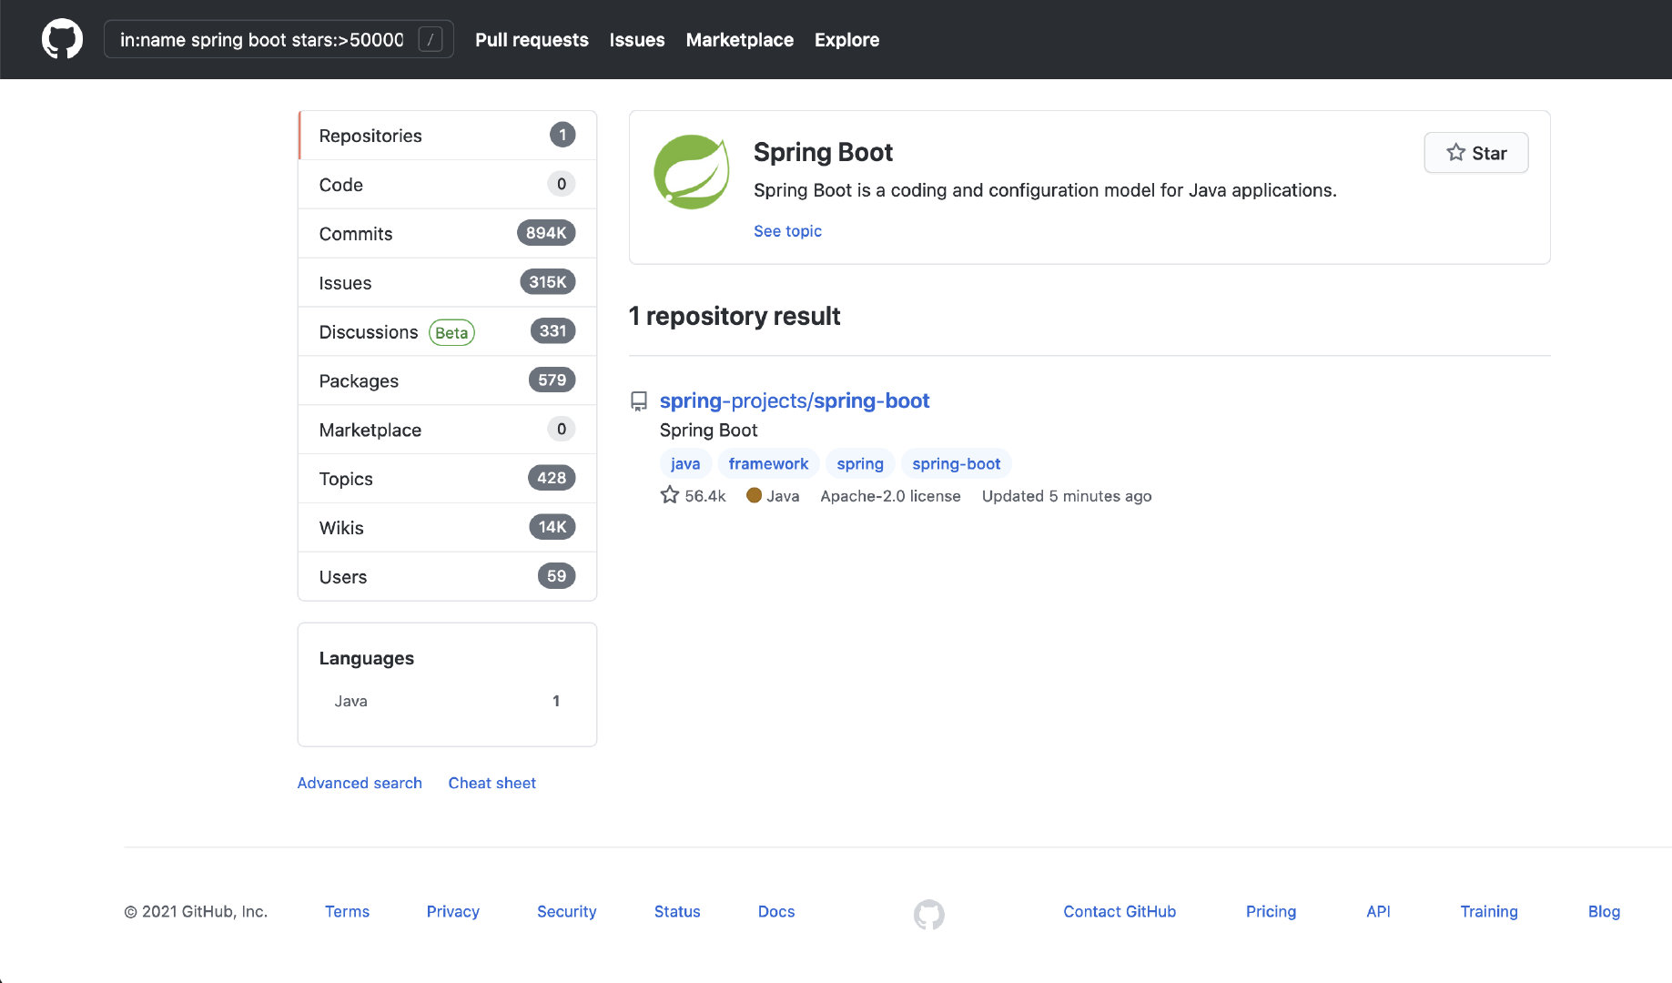Click the spring topic tag

(x=860, y=463)
